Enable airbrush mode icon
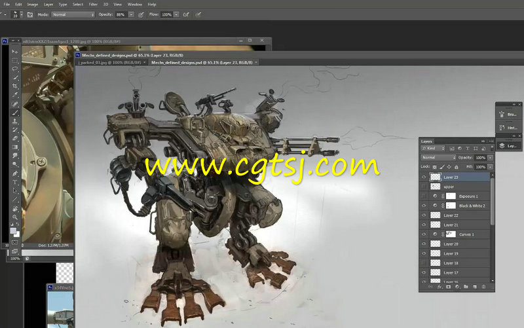 point(186,14)
